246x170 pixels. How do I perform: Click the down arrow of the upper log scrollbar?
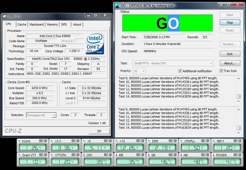[239, 101]
